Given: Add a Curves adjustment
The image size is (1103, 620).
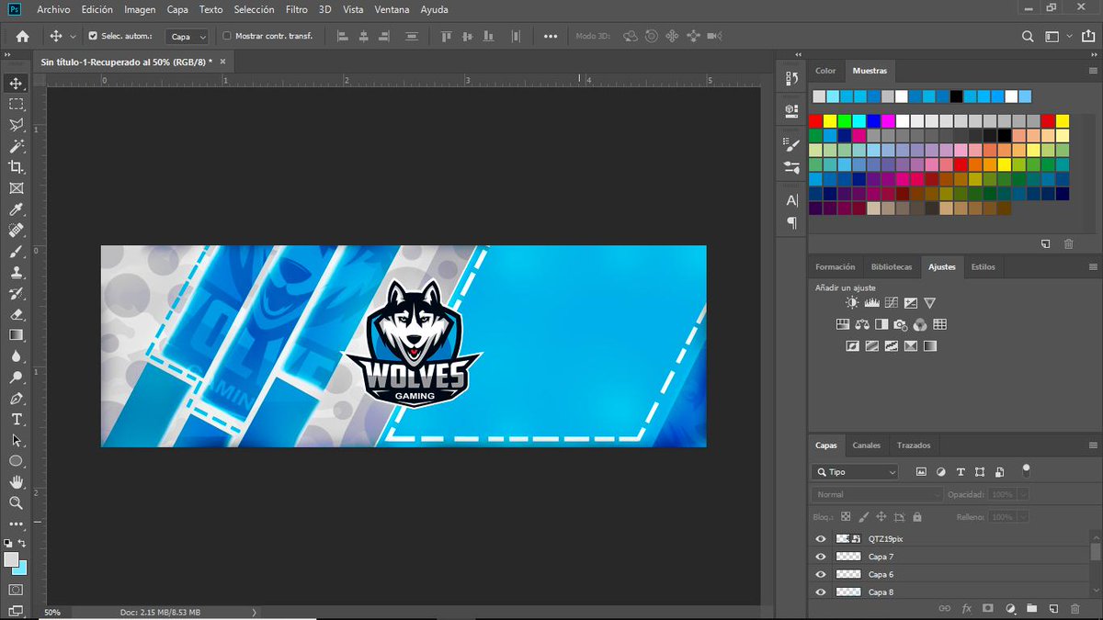Looking at the screenshot, I should click(x=892, y=302).
